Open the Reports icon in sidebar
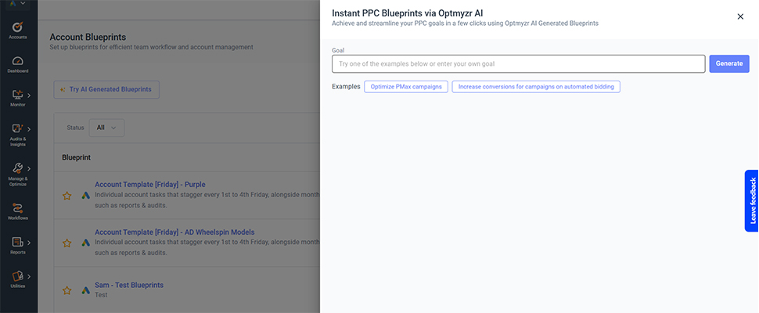The width and height of the screenshot is (759, 313). tap(17, 242)
